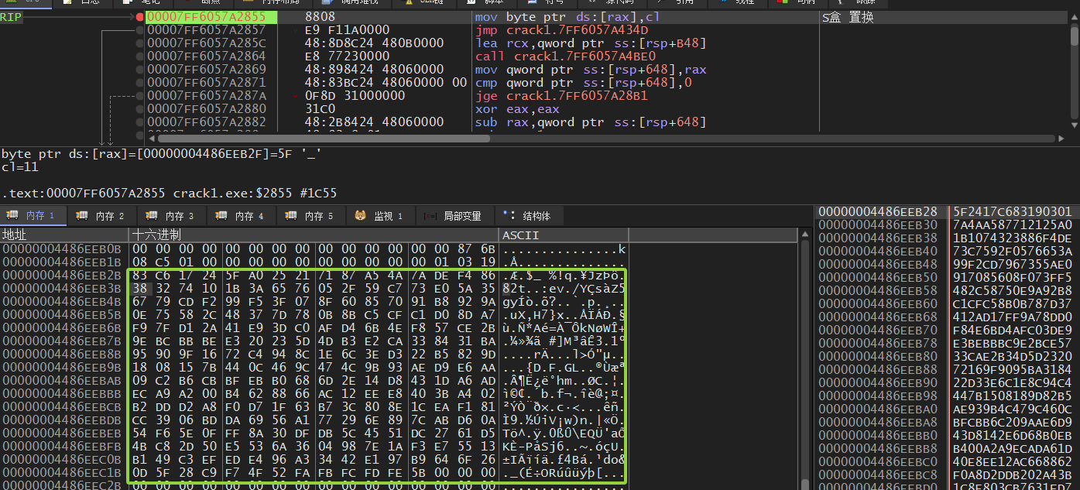This screenshot has width=1080, height=490.
Task: Toggle breakpoint dot for address 00007FF6057A2857
Action: (139, 30)
